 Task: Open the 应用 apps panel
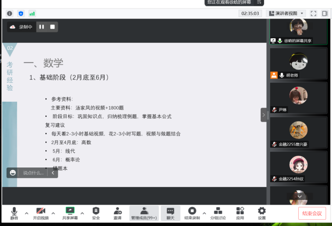(240, 213)
